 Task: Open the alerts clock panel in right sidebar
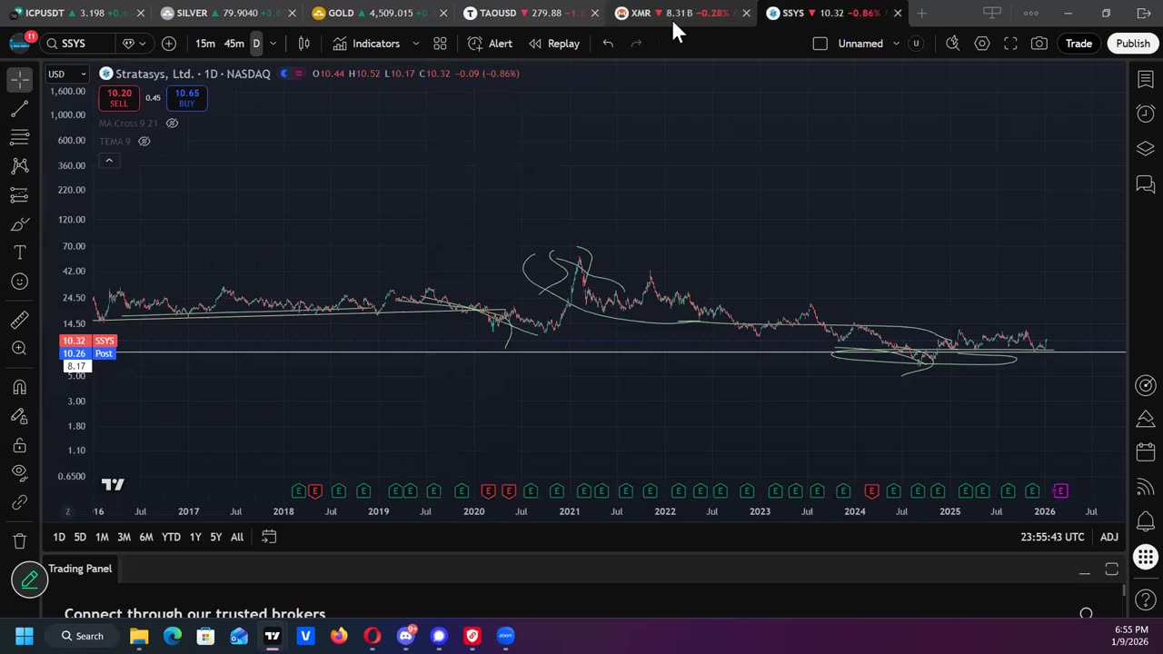pyautogui.click(x=1145, y=114)
